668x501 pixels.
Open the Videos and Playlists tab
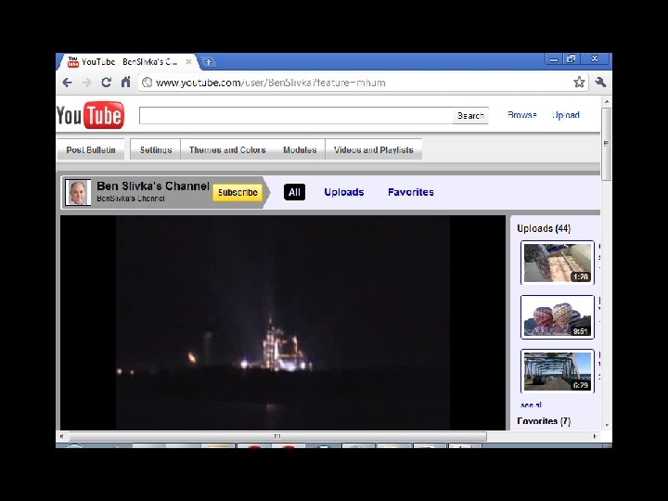[x=374, y=150]
